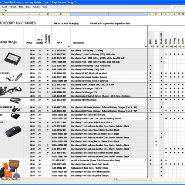The width and height of the screenshot is (185, 185).
Task: Click the USB data cable image
Action: coord(15,101)
